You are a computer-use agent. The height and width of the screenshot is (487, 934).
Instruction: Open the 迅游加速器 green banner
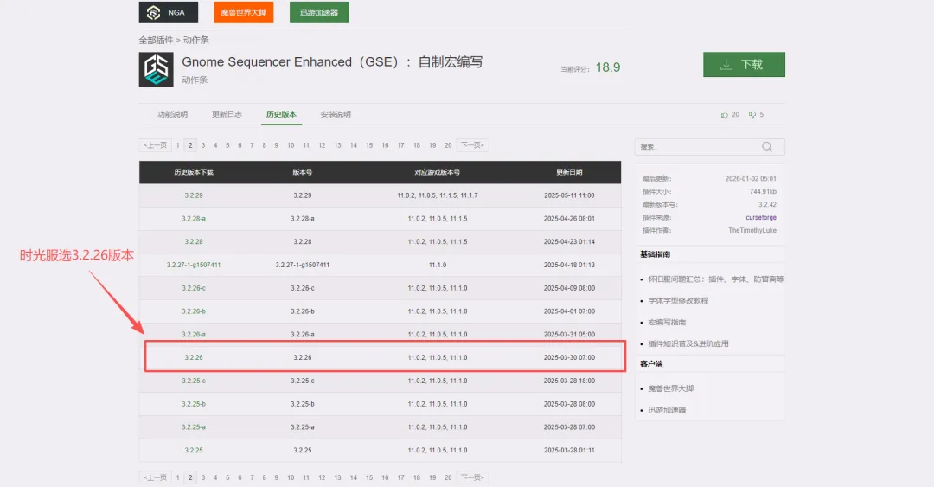(x=318, y=12)
